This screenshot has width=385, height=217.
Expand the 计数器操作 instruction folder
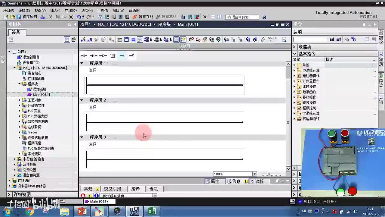click(x=294, y=81)
